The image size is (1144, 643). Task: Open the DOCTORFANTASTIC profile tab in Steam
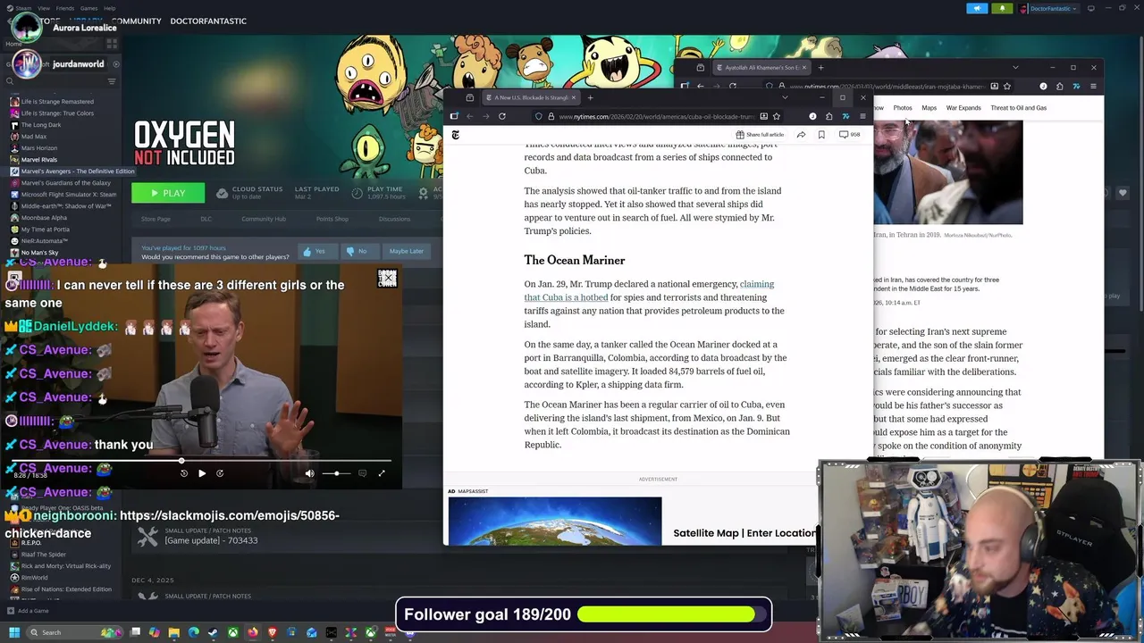coord(208,21)
